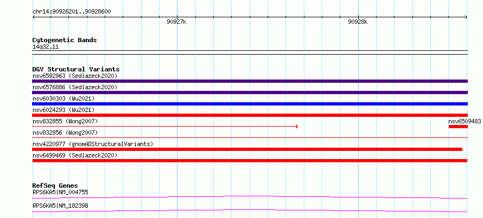The image size is (483, 218).
Task: Open variant label nsv6030303 (Wu2021)
Action: 63,98
